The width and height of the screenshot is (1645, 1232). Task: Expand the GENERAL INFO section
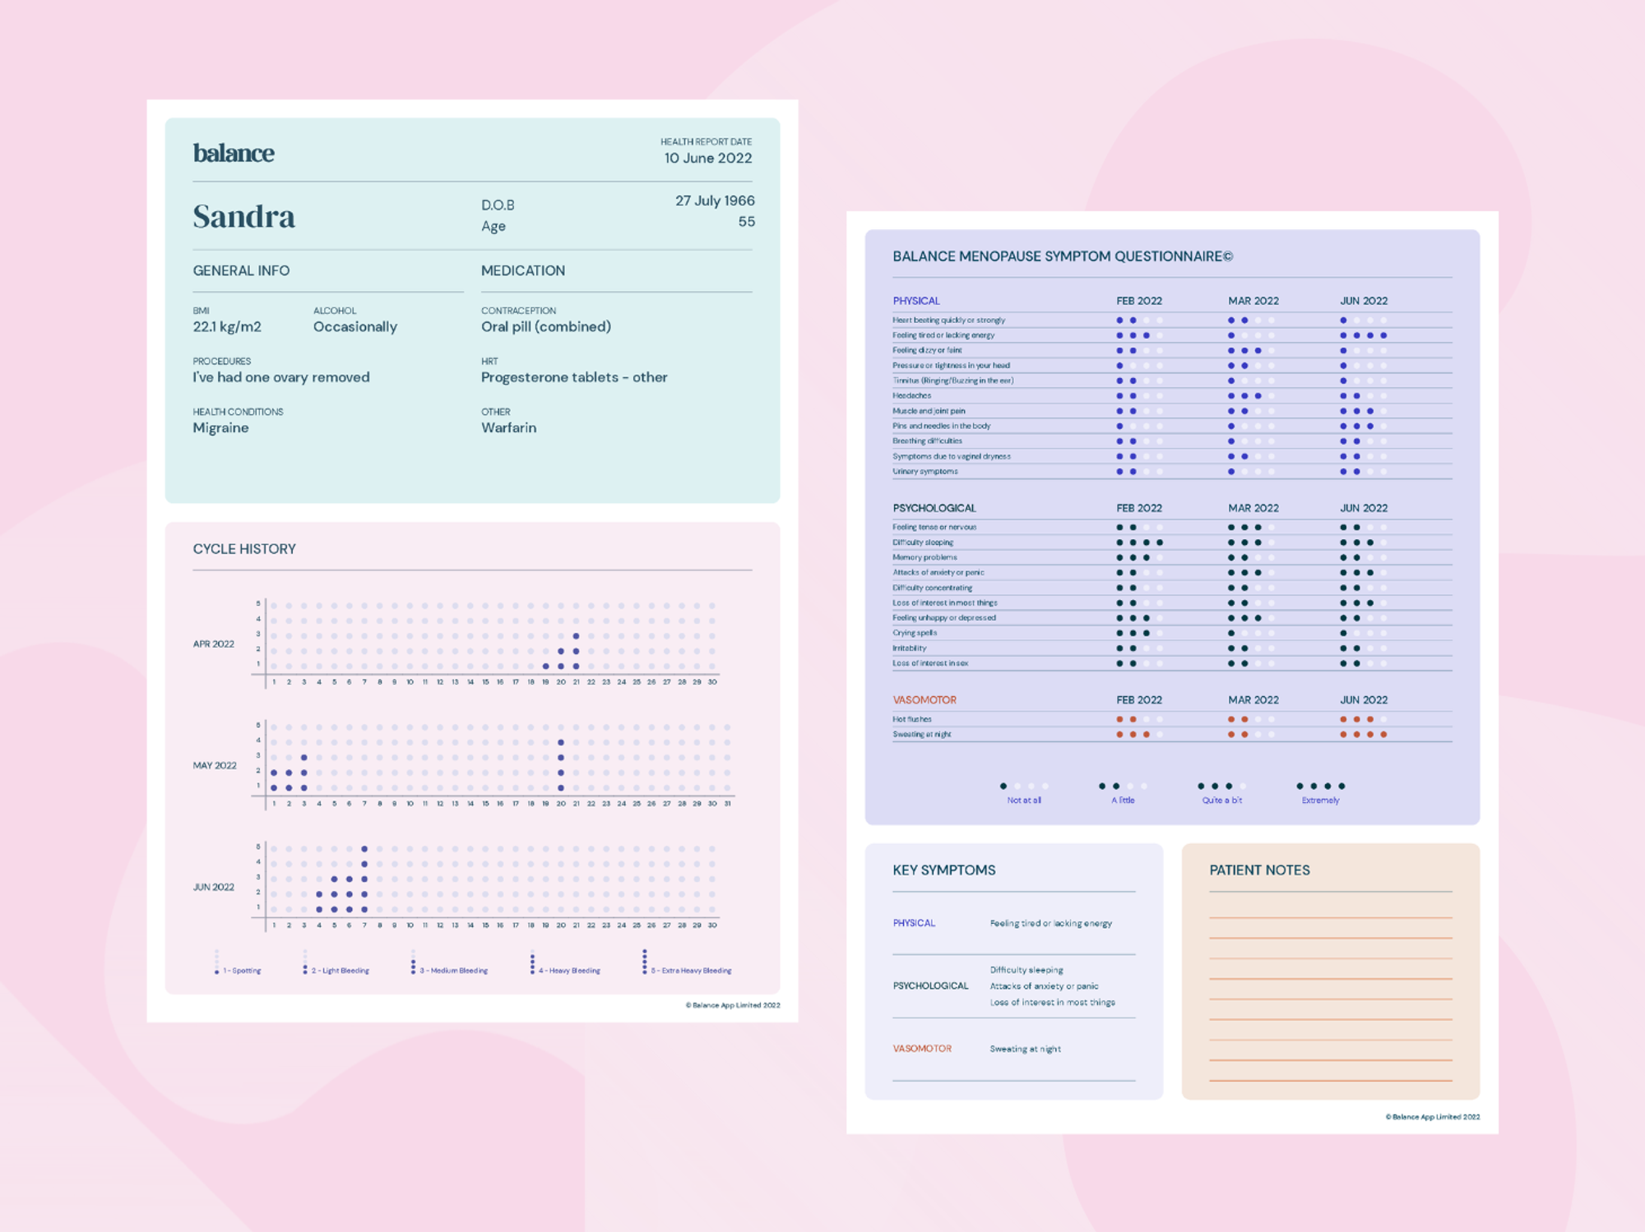[241, 270]
